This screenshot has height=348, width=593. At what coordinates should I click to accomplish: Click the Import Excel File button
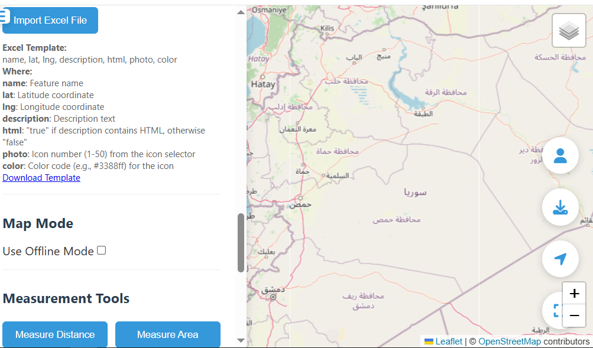pyautogui.click(x=50, y=20)
